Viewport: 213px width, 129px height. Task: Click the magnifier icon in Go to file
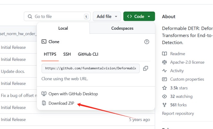(30, 17)
